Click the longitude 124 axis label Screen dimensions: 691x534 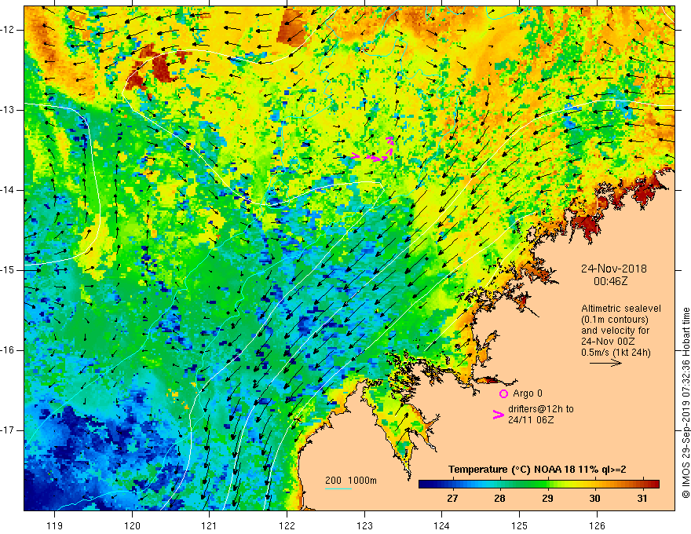pos(442,525)
